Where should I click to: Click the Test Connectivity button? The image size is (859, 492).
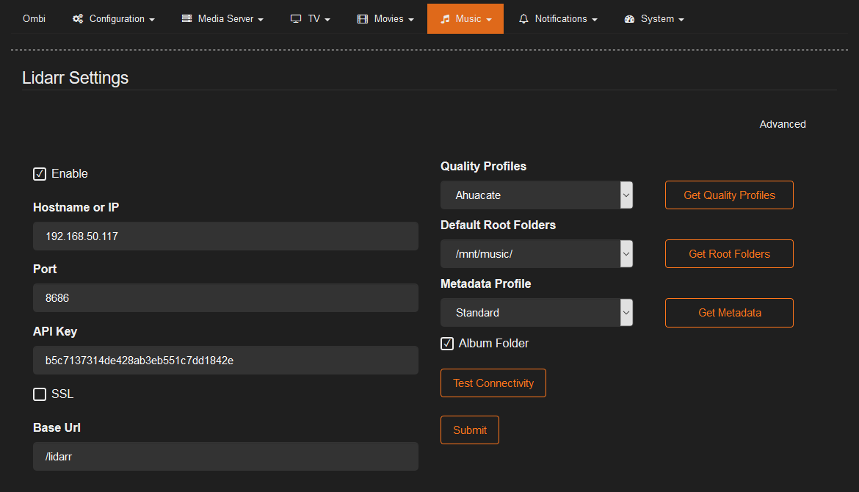pos(493,383)
